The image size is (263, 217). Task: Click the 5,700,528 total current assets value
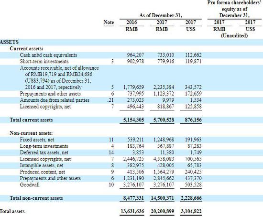(x=164, y=120)
